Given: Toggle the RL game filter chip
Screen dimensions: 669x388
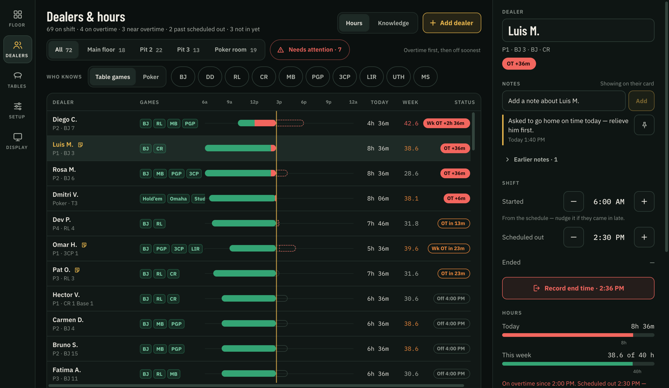Looking at the screenshot, I should [x=237, y=77].
